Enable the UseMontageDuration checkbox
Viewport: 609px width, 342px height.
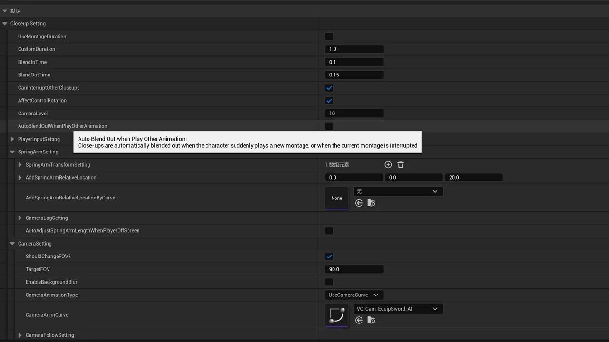pyautogui.click(x=329, y=37)
